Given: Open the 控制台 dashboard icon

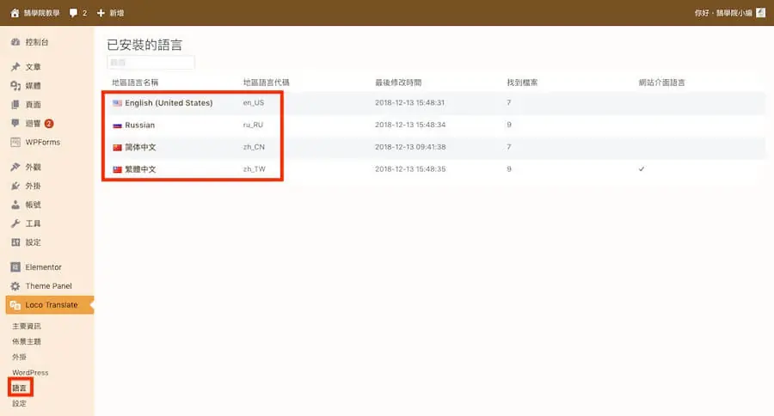Looking at the screenshot, I should 15,42.
